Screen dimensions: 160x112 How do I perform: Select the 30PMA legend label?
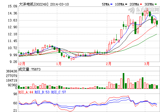click(149, 4)
